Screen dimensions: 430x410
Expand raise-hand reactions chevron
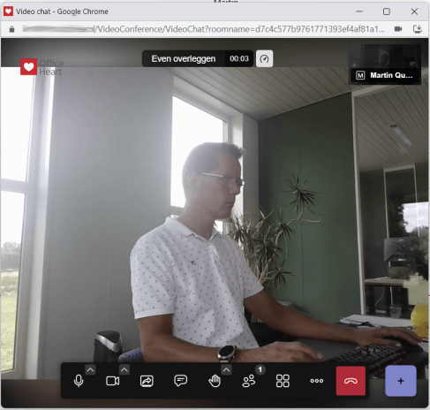[x=226, y=369]
